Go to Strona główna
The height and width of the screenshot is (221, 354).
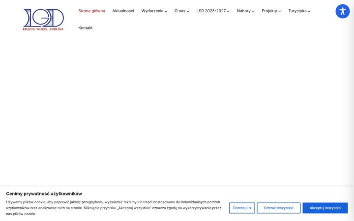pyautogui.click(x=91, y=11)
